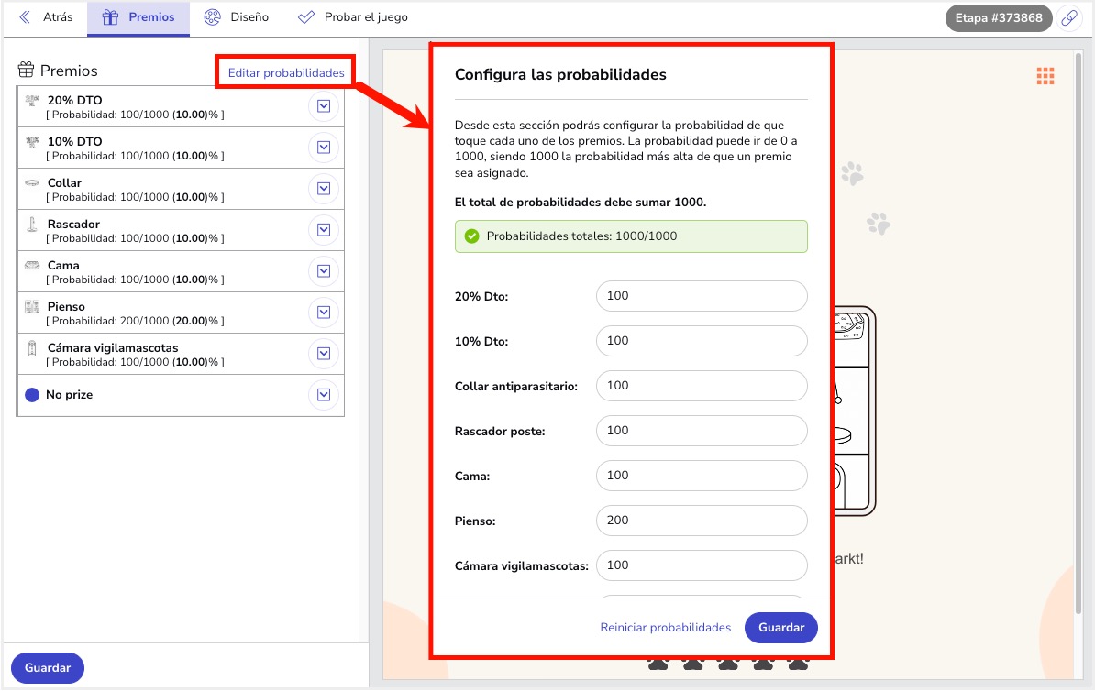Click the 10% DTO prize icon
The width and height of the screenshot is (1095, 691).
coord(32,142)
